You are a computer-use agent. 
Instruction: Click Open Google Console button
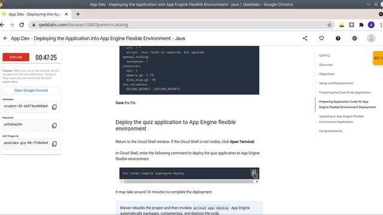[x=31, y=90]
